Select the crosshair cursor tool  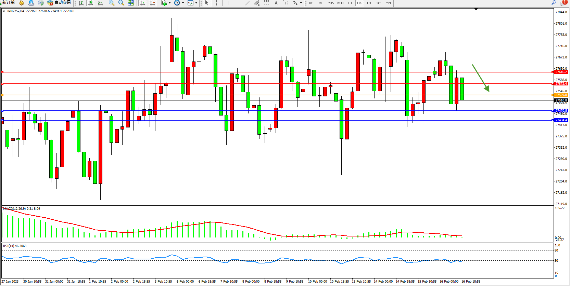coord(216,3)
